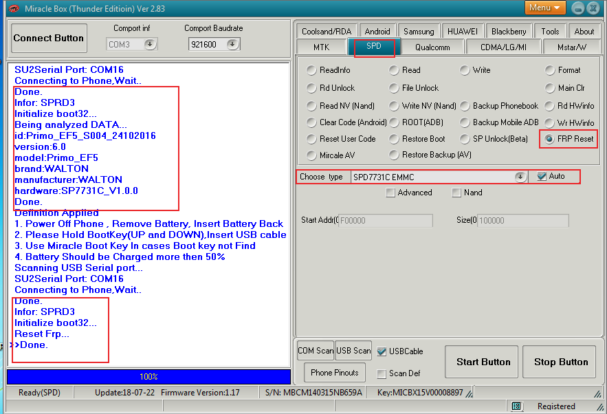Click the Stop Button
The image size is (607, 414).
pyautogui.click(x=561, y=362)
